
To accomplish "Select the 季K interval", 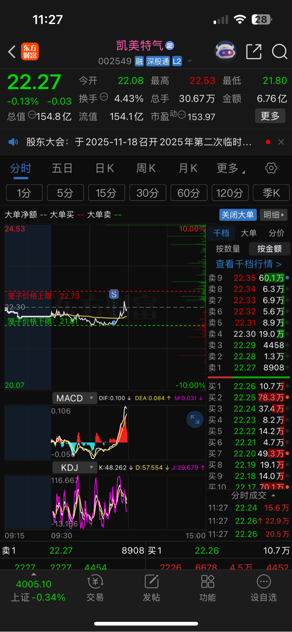I will pos(271,193).
